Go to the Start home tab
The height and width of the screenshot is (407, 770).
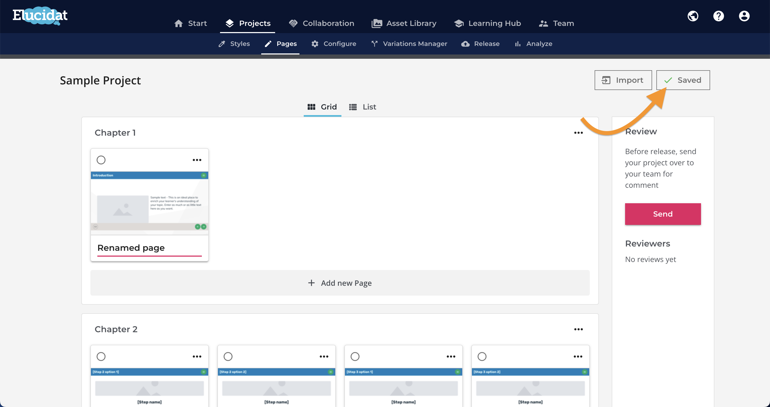click(x=190, y=23)
